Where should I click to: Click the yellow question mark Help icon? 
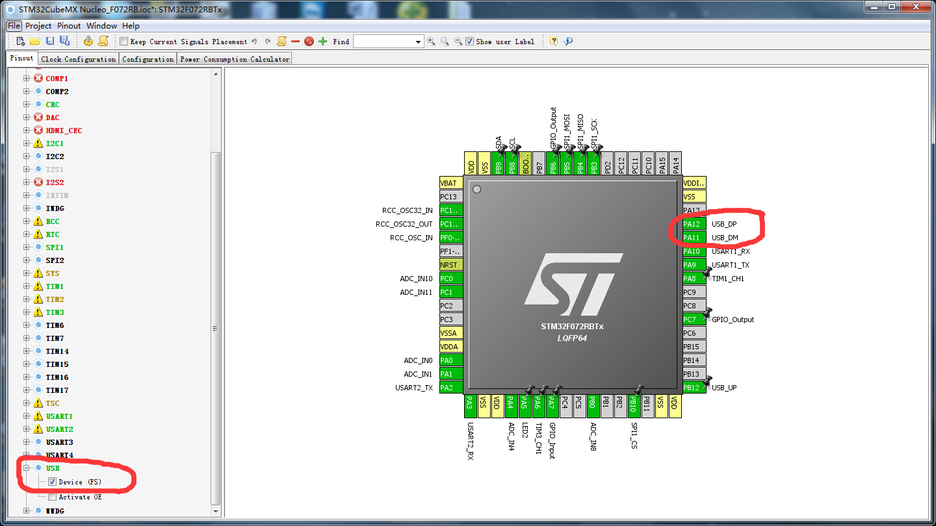(553, 42)
